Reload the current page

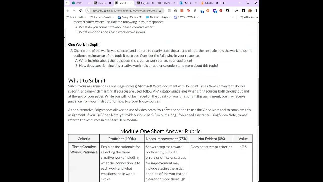tap(80, 11)
